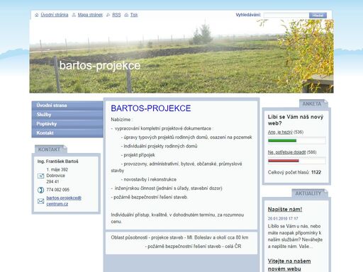Click the envelope email icon
This screenshot has width=363, height=272.
pos(40,201)
